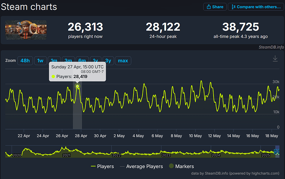
Task: Click the 4 May axis label
Action: (138, 136)
